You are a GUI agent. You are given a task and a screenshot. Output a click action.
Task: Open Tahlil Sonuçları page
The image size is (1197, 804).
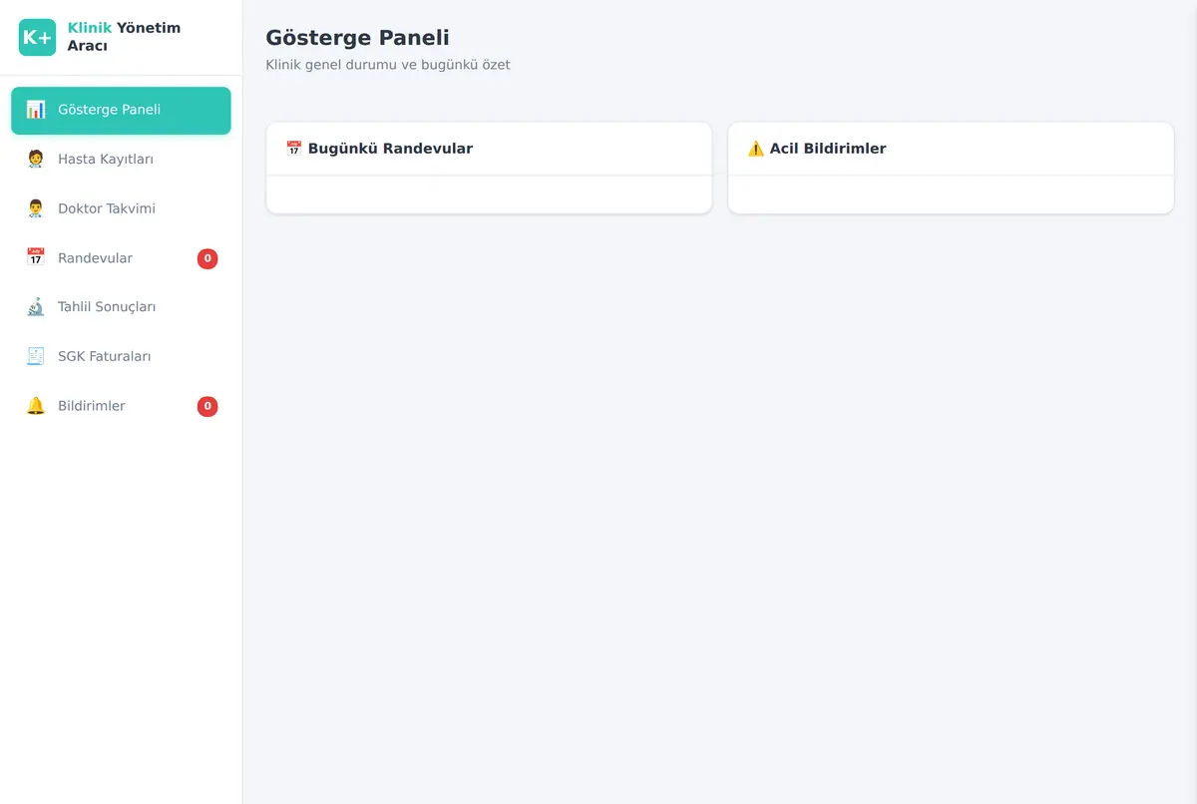[x=121, y=307]
